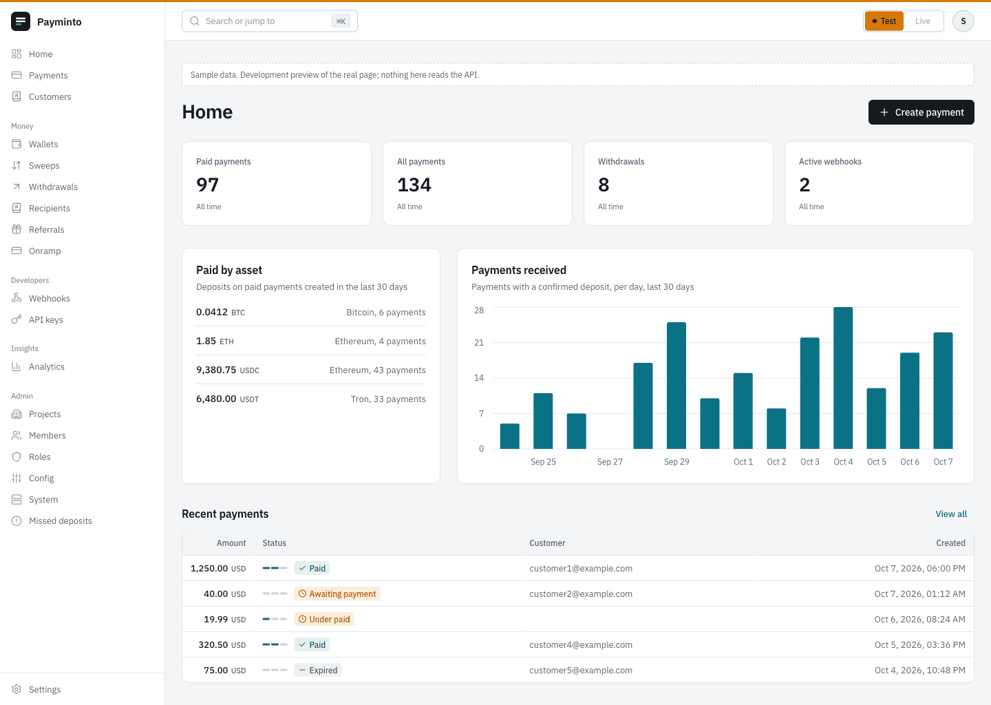Click the Customer column header
This screenshot has width=991, height=705.
(547, 543)
